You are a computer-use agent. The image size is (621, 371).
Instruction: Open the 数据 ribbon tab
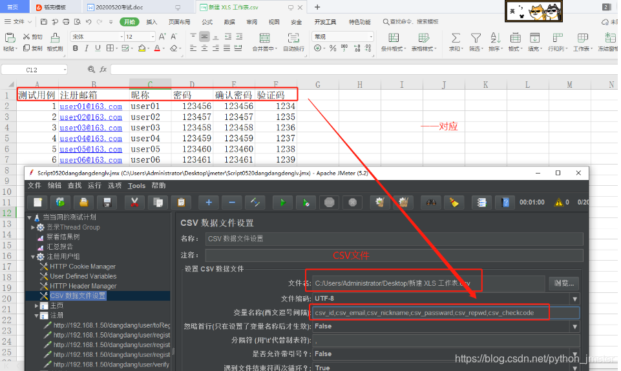coord(229,22)
